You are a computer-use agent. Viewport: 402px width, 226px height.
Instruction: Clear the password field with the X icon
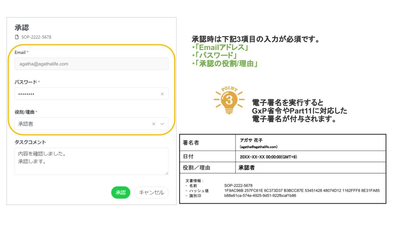click(162, 94)
